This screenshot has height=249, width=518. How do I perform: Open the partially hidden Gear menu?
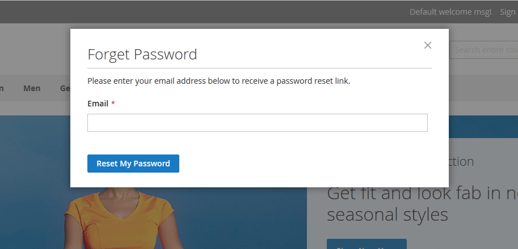(65, 88)
